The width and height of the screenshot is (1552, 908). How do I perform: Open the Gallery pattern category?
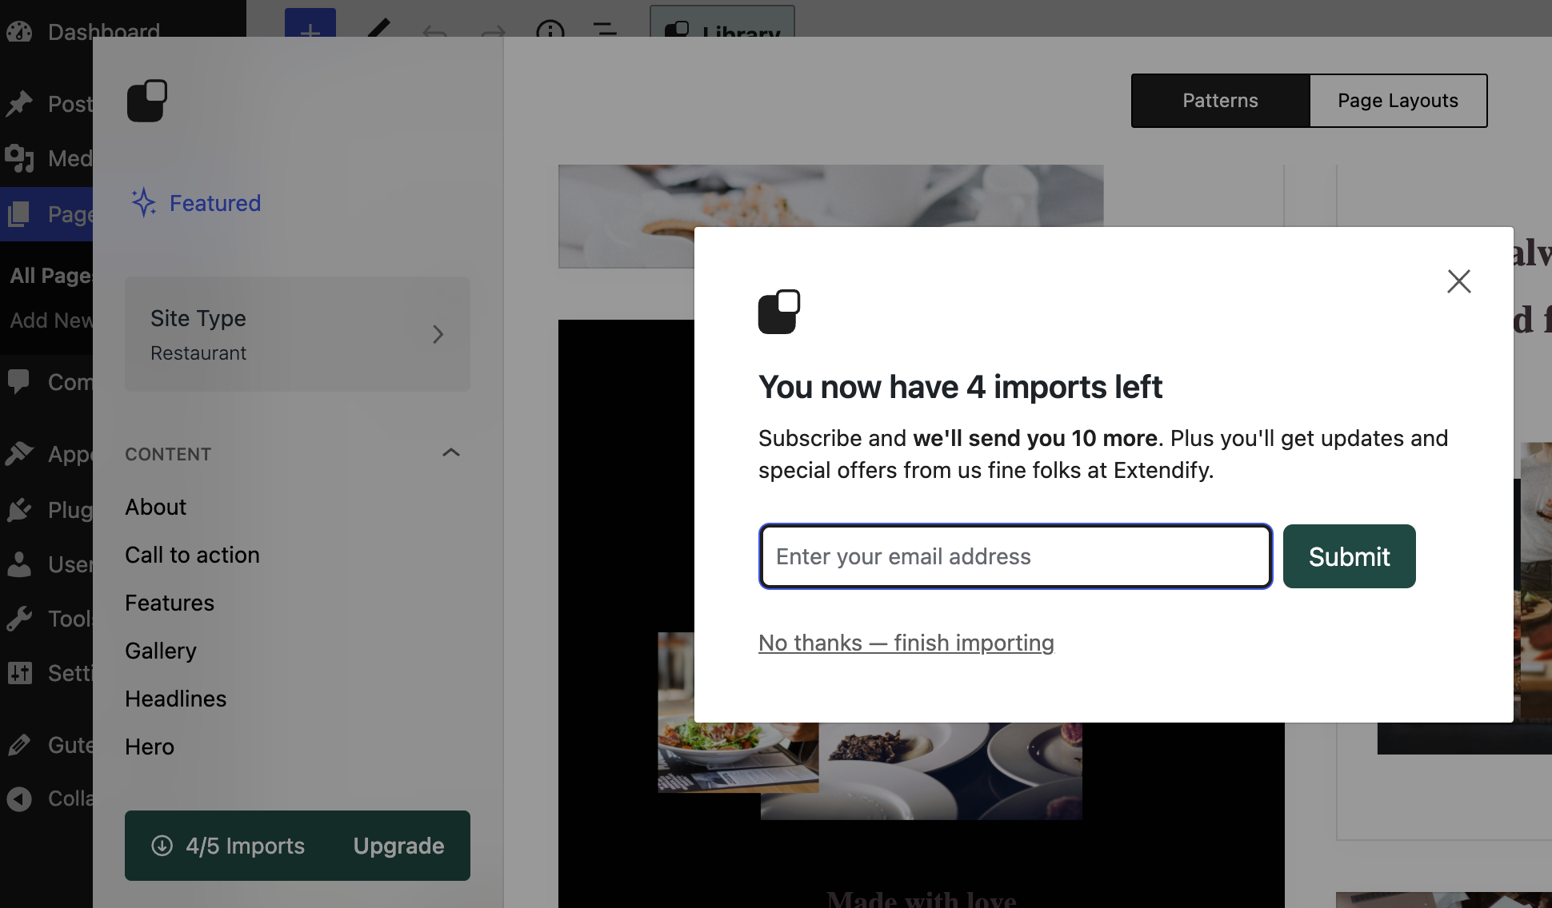point(160,651)
